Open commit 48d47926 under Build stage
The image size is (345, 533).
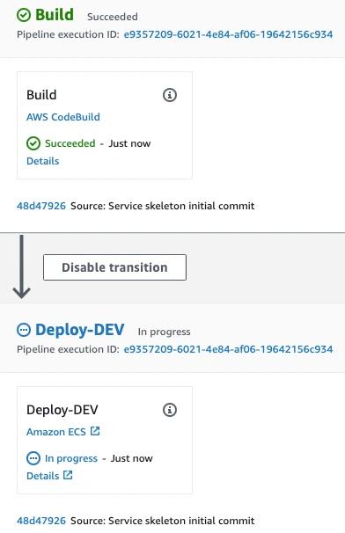coord(41,206)
